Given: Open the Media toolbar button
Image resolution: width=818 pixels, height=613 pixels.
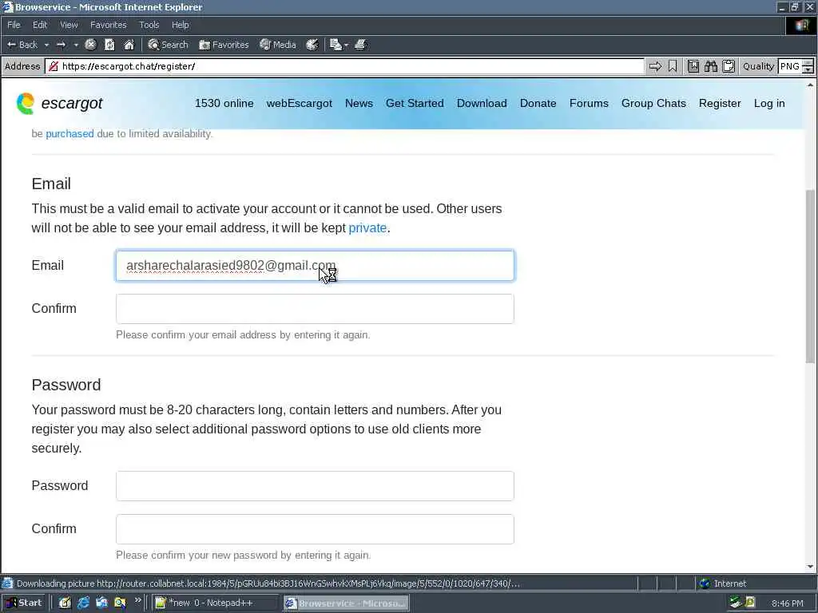Looking at the screenshot, I should click(277, 45).
